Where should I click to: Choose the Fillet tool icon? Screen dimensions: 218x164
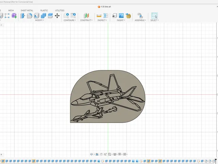[x=30, y=16]
